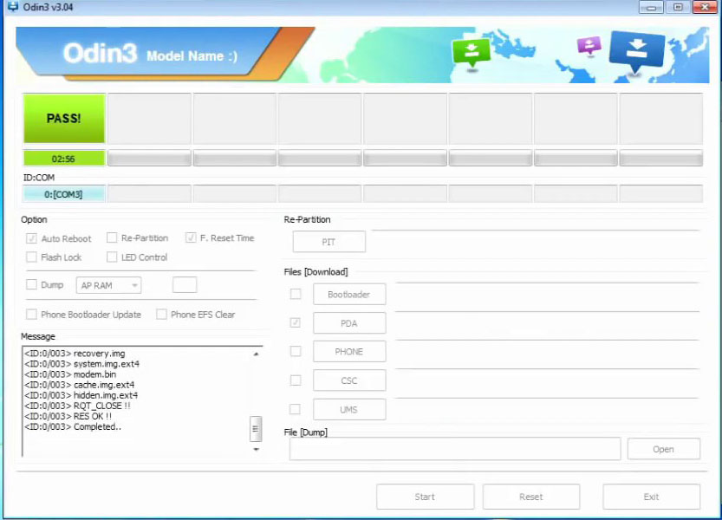Click the purple transfer banner icon
Image resolution: width=722 pixels, height=520 pixels.
point(589,47)
